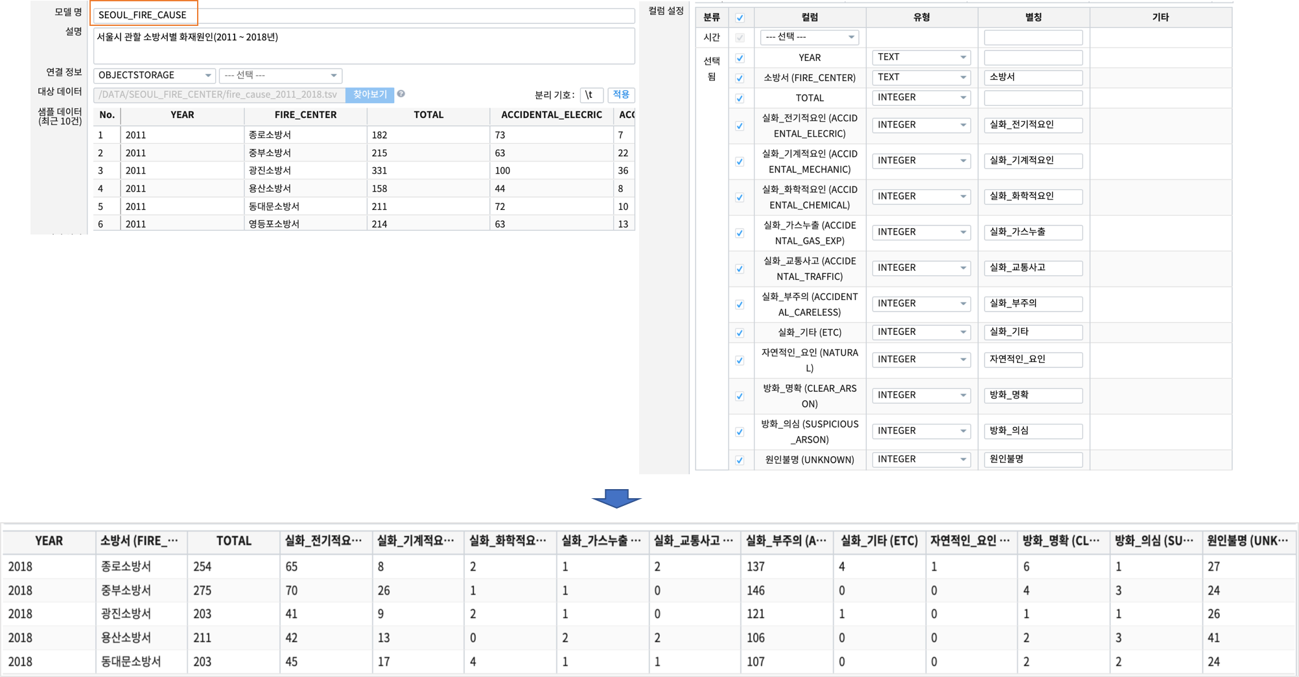
Task: Click the 시간 row alias input field
Action: point(1033,38)
